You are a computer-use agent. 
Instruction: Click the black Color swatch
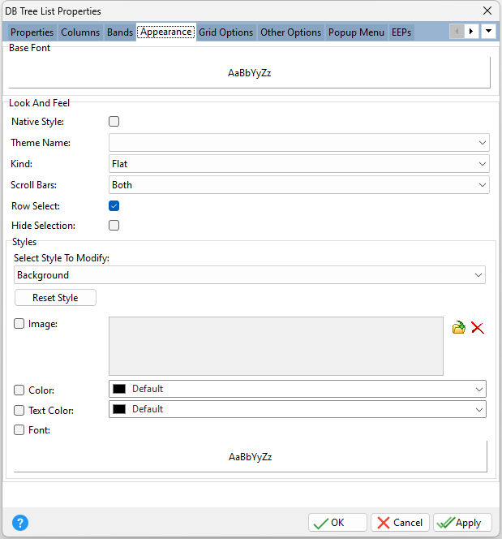coord(119,389)
